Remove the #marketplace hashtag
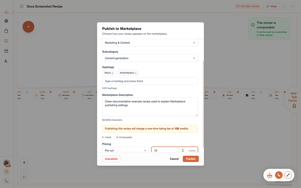Screen dimensions: 301x188 coord(135,73)
